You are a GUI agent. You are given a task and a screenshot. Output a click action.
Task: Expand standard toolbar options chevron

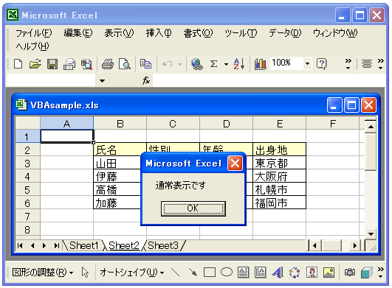click(348, 64)
